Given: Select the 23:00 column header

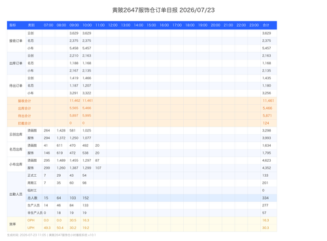Looking at the screenshot, I should pos(254,25).
